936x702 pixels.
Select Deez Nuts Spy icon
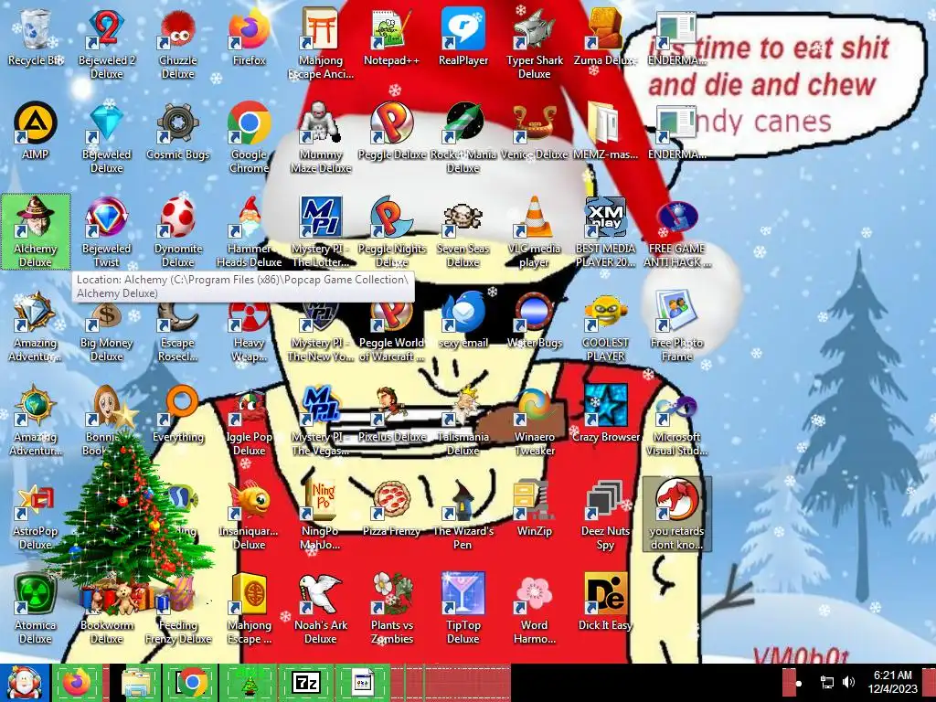pyautogui.click(x=605, y=515)
